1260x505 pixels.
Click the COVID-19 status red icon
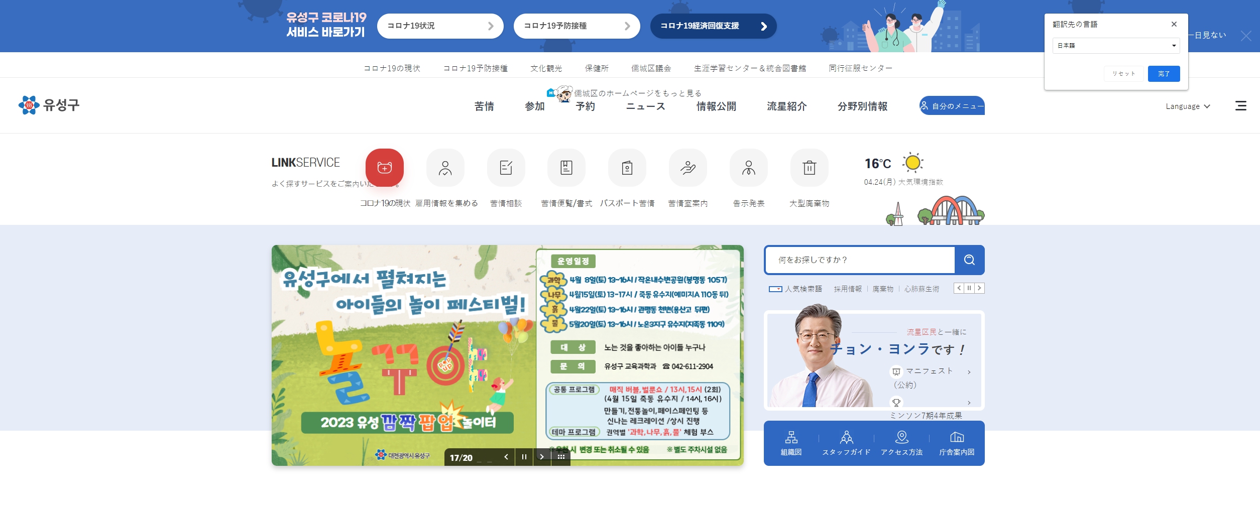click(x=384, y=168)
